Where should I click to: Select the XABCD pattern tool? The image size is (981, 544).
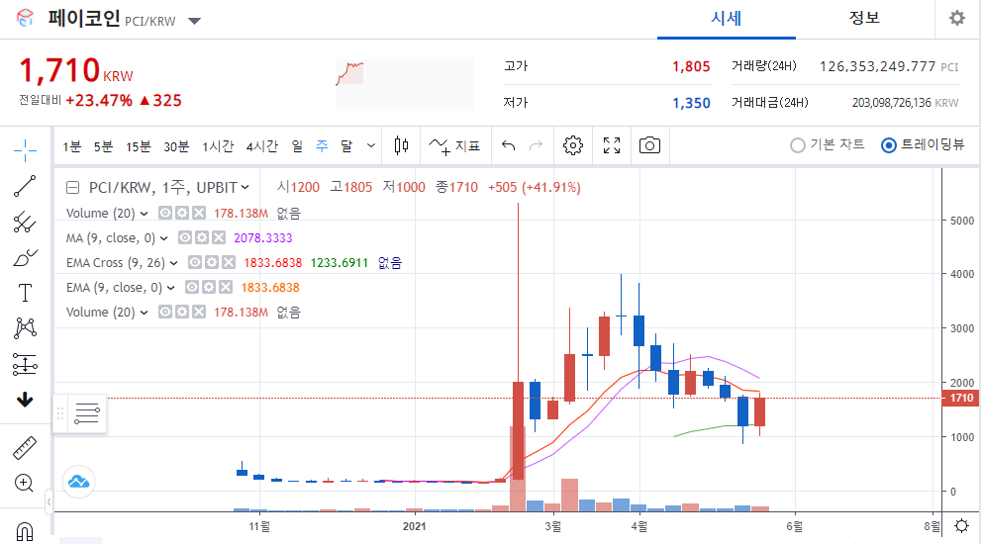click(x=25, y=327)
